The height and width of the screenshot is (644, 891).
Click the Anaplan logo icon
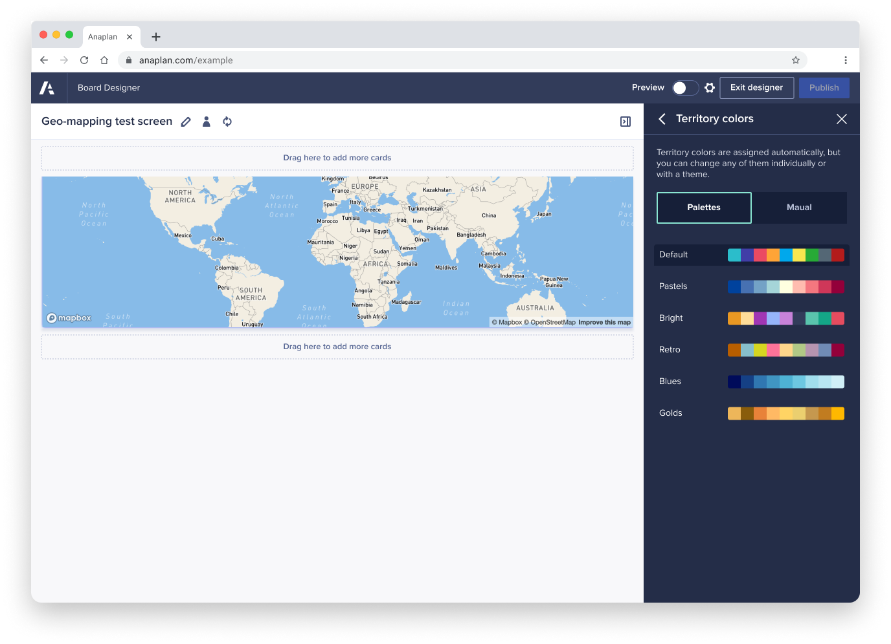tap(47, 88)
